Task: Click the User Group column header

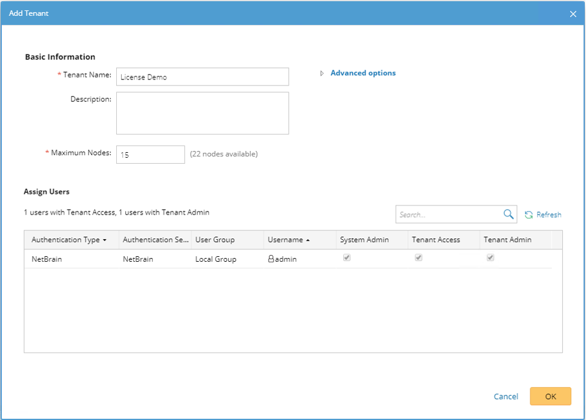Action: pyautogui.click(x=215, y=240)
